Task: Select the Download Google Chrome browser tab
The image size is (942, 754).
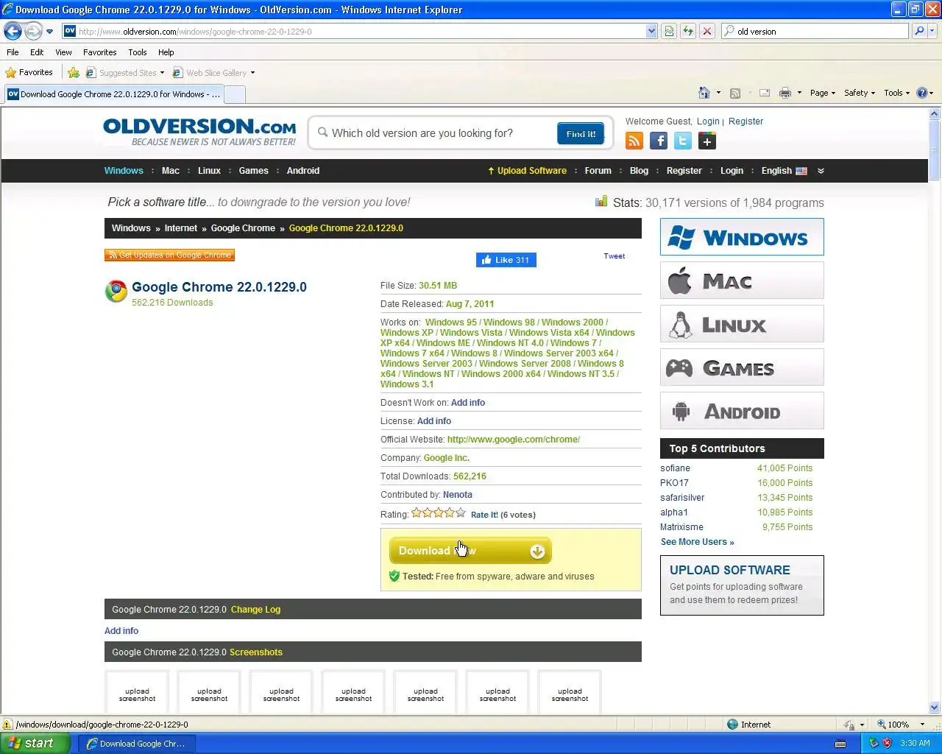Action: (113, 94)
